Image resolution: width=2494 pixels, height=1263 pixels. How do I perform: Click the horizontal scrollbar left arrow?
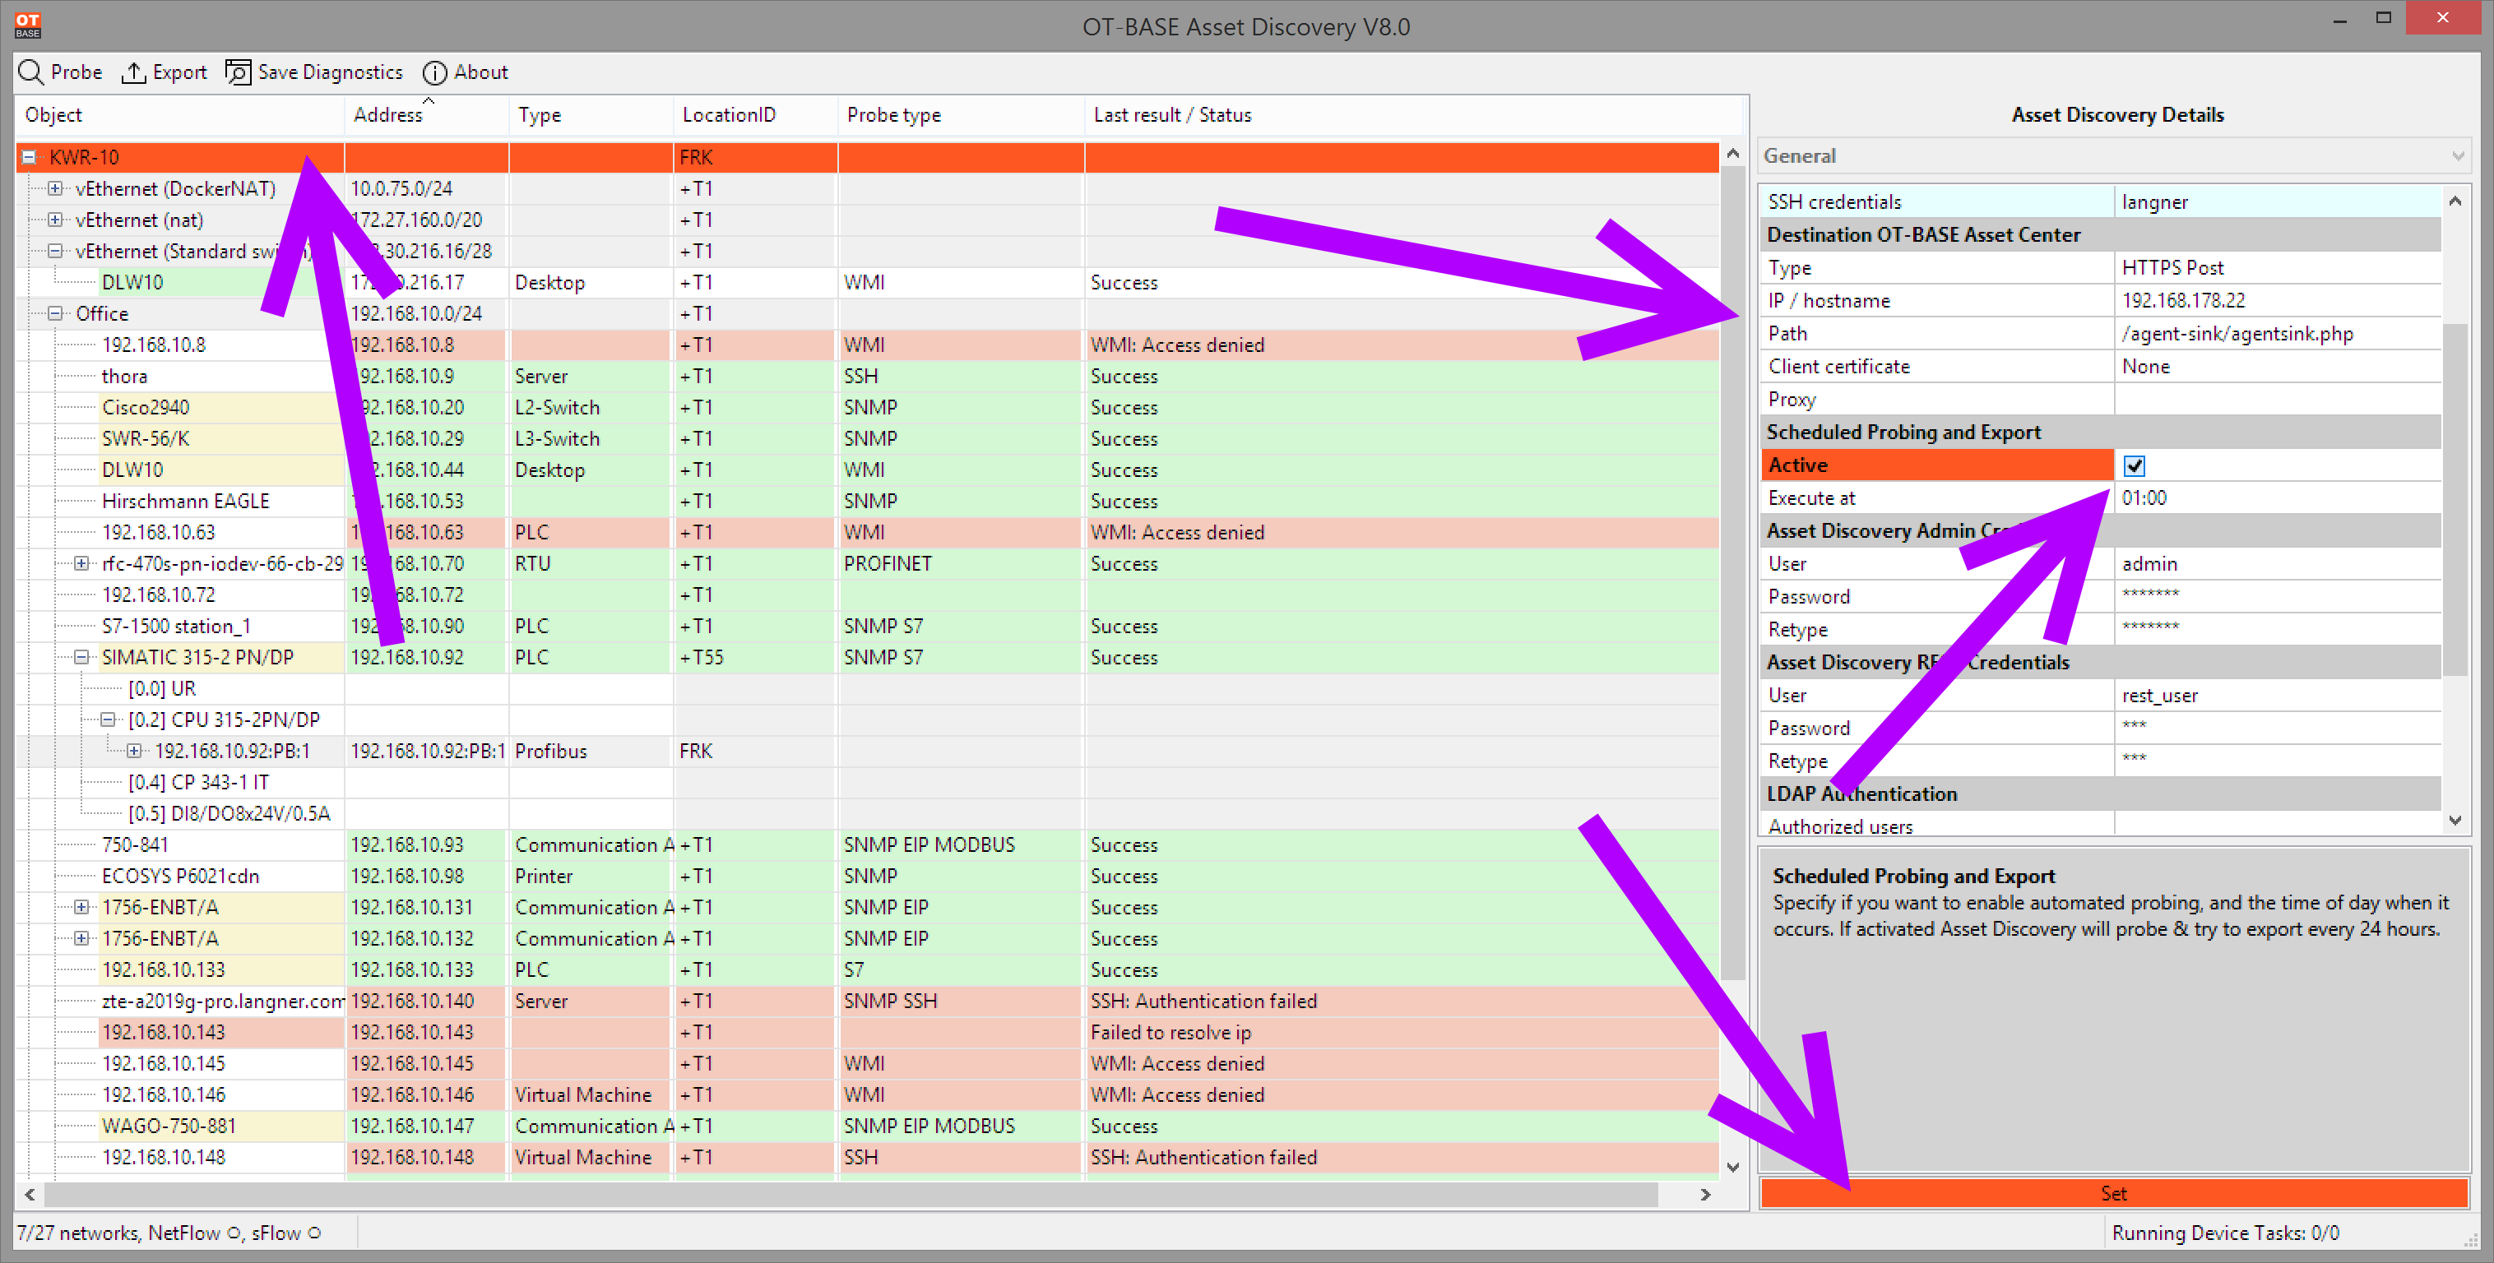coord(30,1196)
